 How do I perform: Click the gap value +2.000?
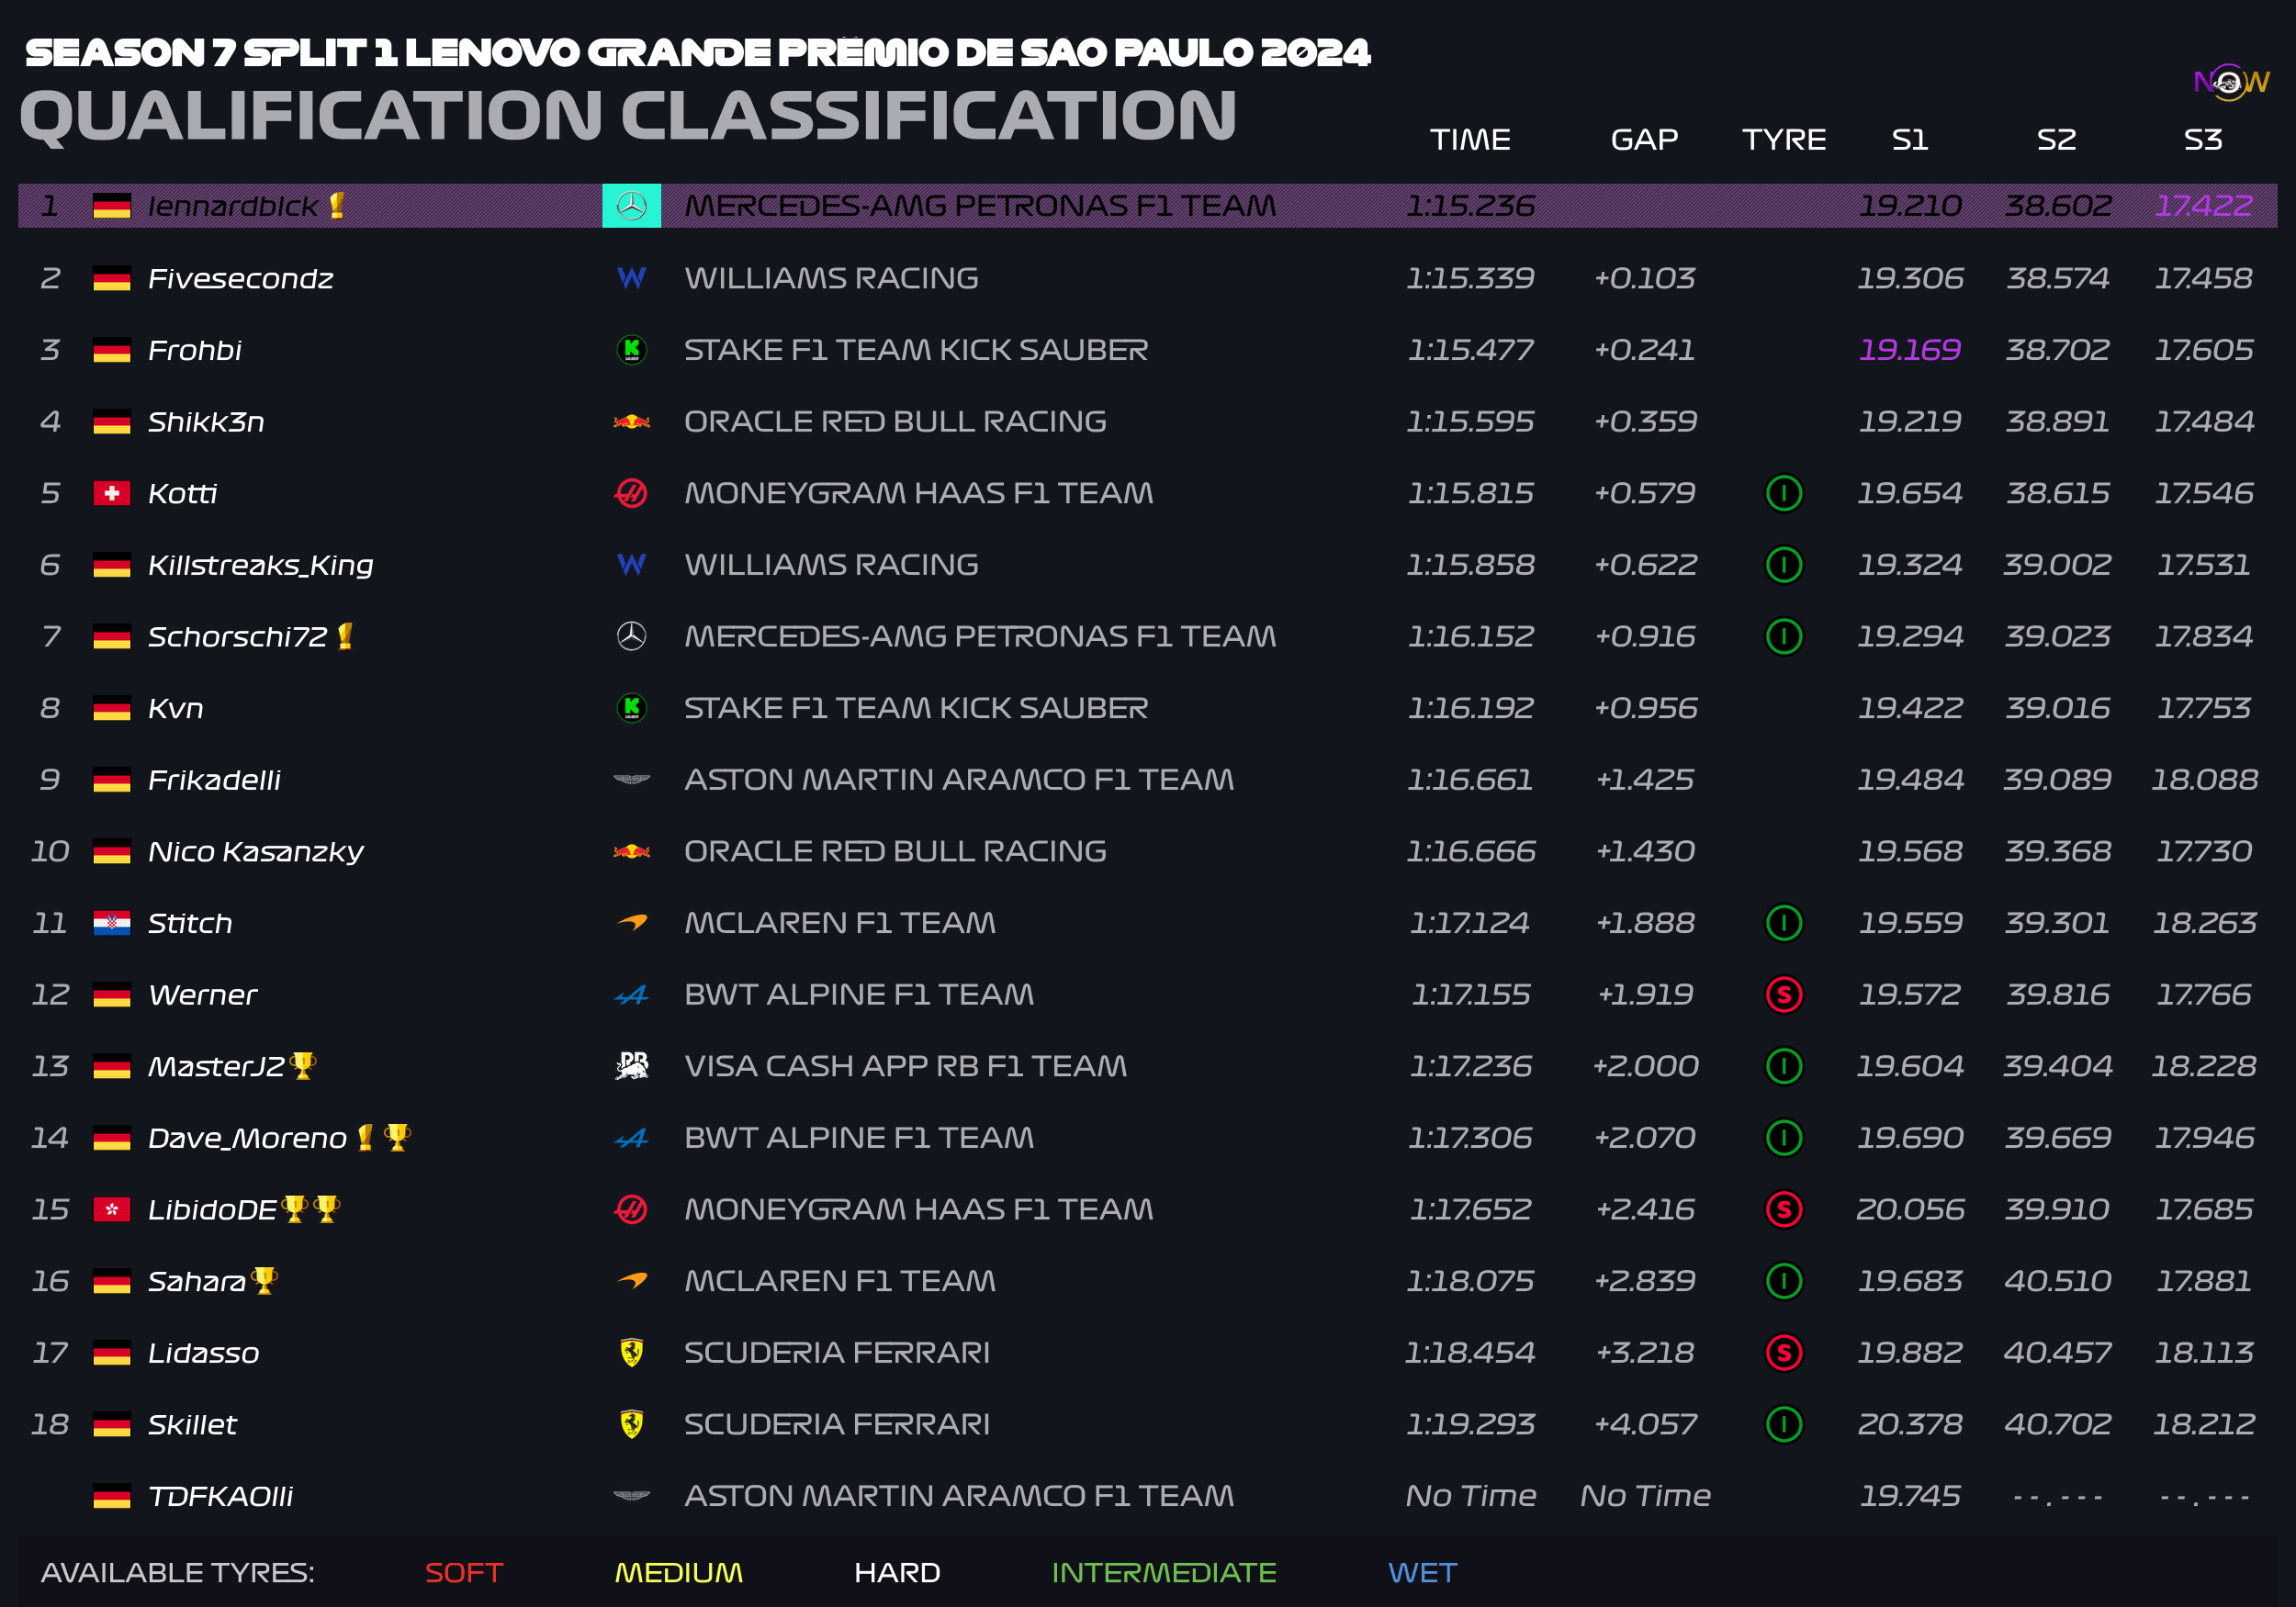click(x=1645, y=1066)
